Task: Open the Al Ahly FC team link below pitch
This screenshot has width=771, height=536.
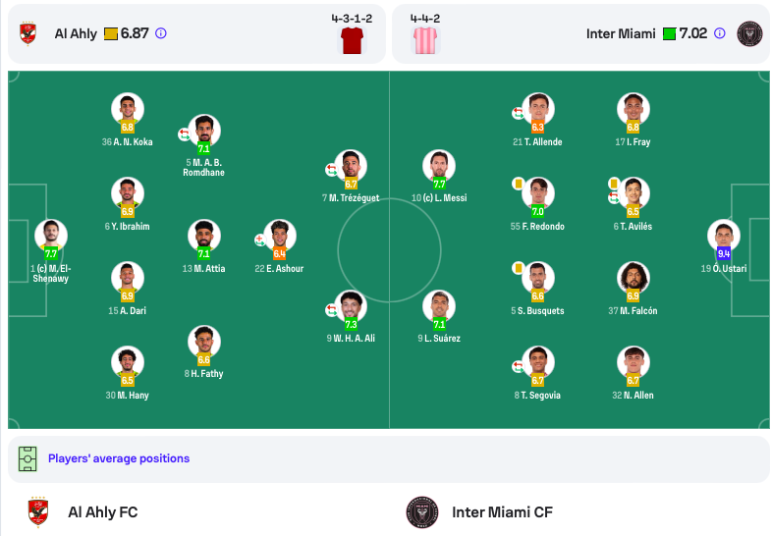Action: 103,511
